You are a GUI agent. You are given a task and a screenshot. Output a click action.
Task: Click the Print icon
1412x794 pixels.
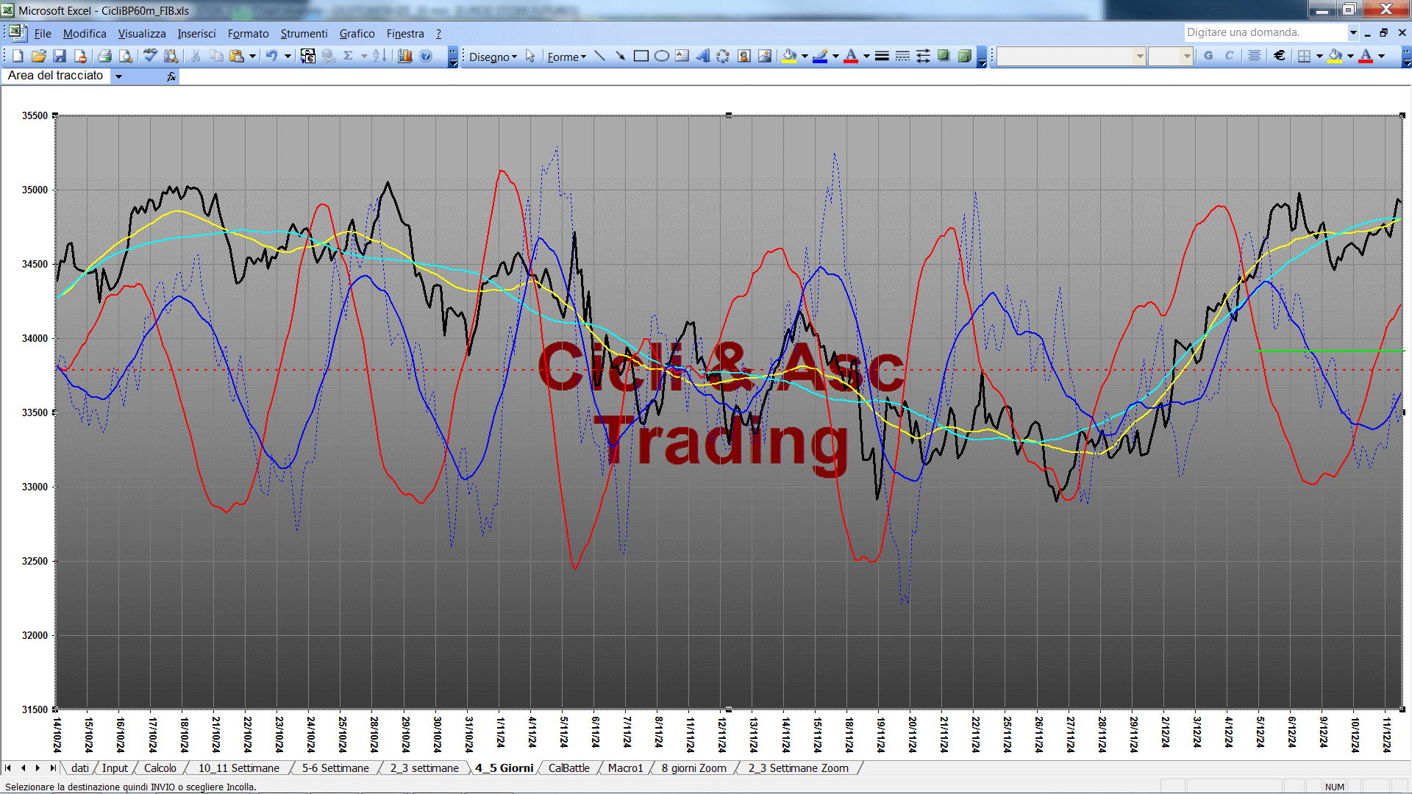coord(104,56)
